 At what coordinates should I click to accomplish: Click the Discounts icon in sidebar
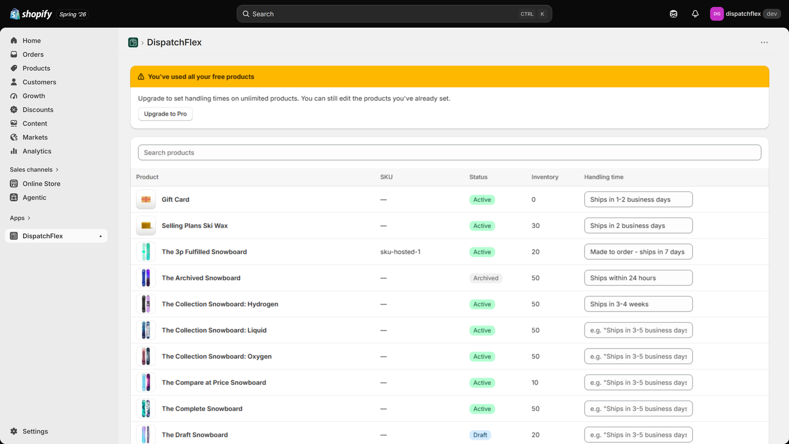[14, 110]
